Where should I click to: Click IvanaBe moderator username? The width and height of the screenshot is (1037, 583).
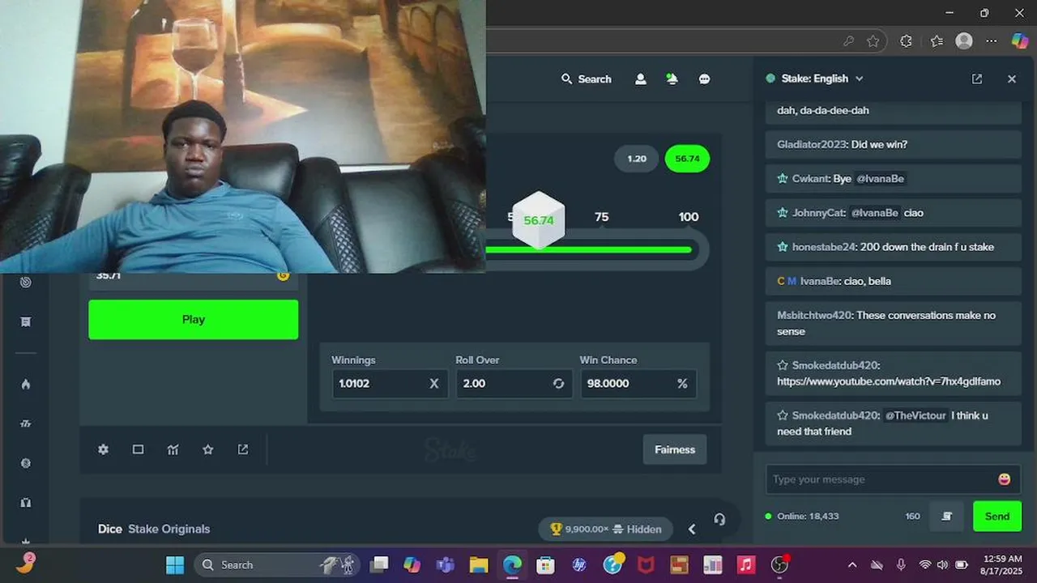[822, 281]
